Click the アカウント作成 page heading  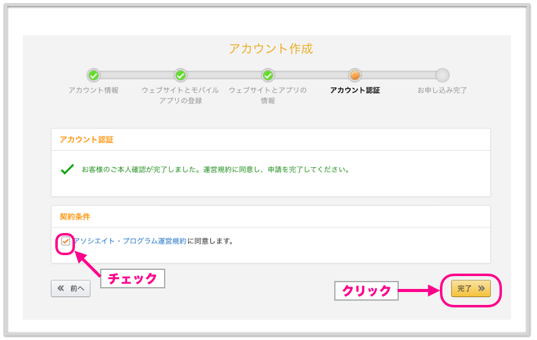tap(270, 49)
